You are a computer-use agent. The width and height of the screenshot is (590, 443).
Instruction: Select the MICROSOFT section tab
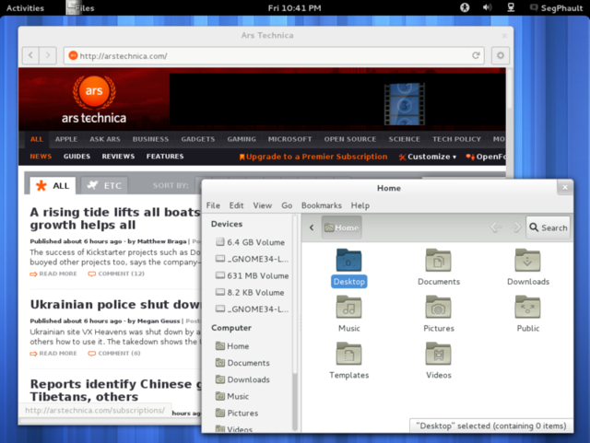pos(289,139)
